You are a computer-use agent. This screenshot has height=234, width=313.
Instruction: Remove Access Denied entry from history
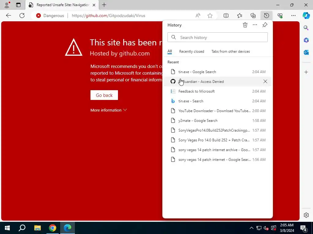265,81
